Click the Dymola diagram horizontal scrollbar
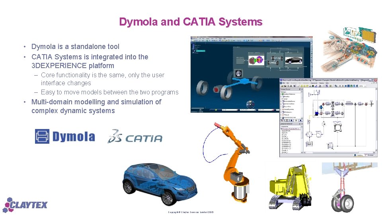382x215 pixels. 339,152
